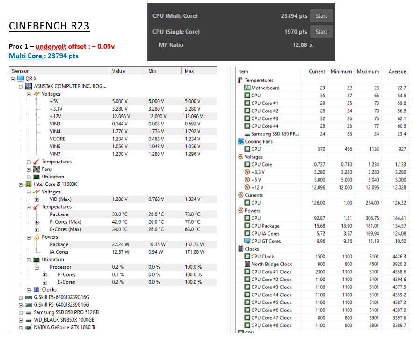Click the Samsung SSD 850 PR... temperature icon
This screenshot has height=339, width=413.
(x=247, y=134)
